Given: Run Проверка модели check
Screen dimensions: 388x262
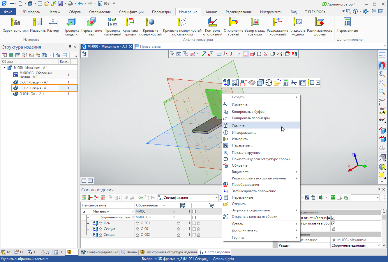Looking at the screenshot, I should click(x=71, y=27).
